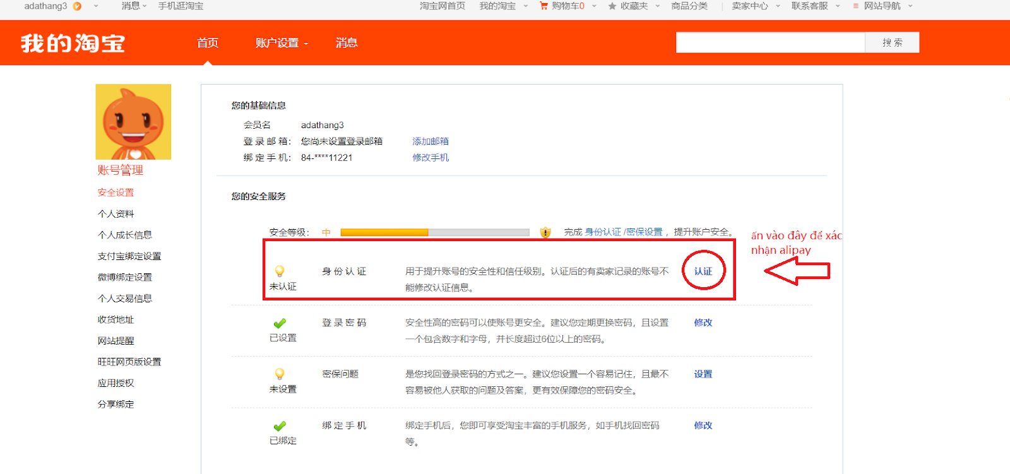
Task: Select 微博绑定设置 in the sidebar
Action: point(125,277)
